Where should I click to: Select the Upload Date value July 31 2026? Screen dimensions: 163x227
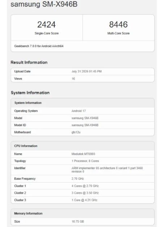tap(87, 71)
